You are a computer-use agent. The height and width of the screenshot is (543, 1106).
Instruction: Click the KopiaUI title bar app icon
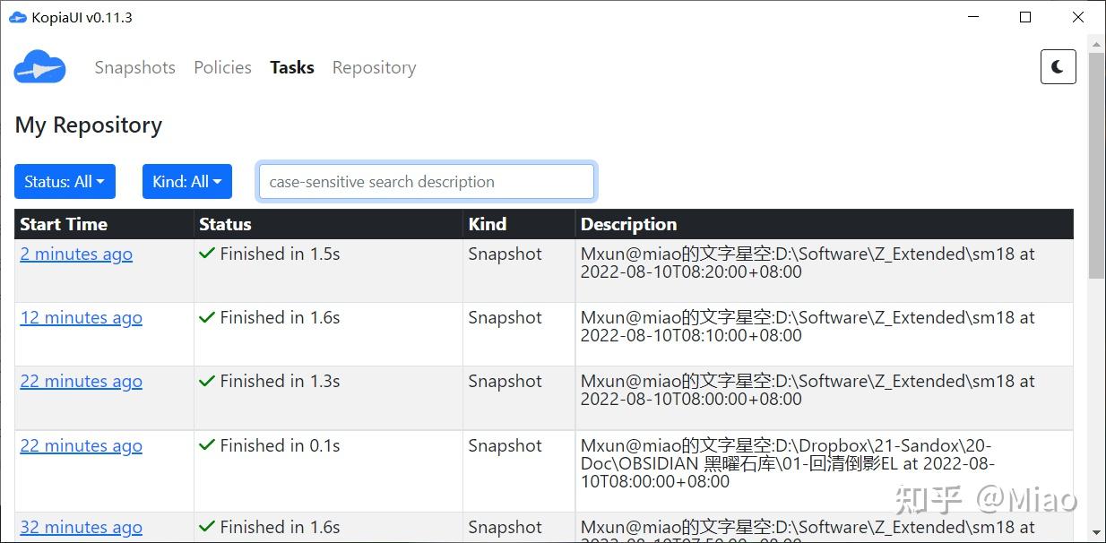pos(17,17)
